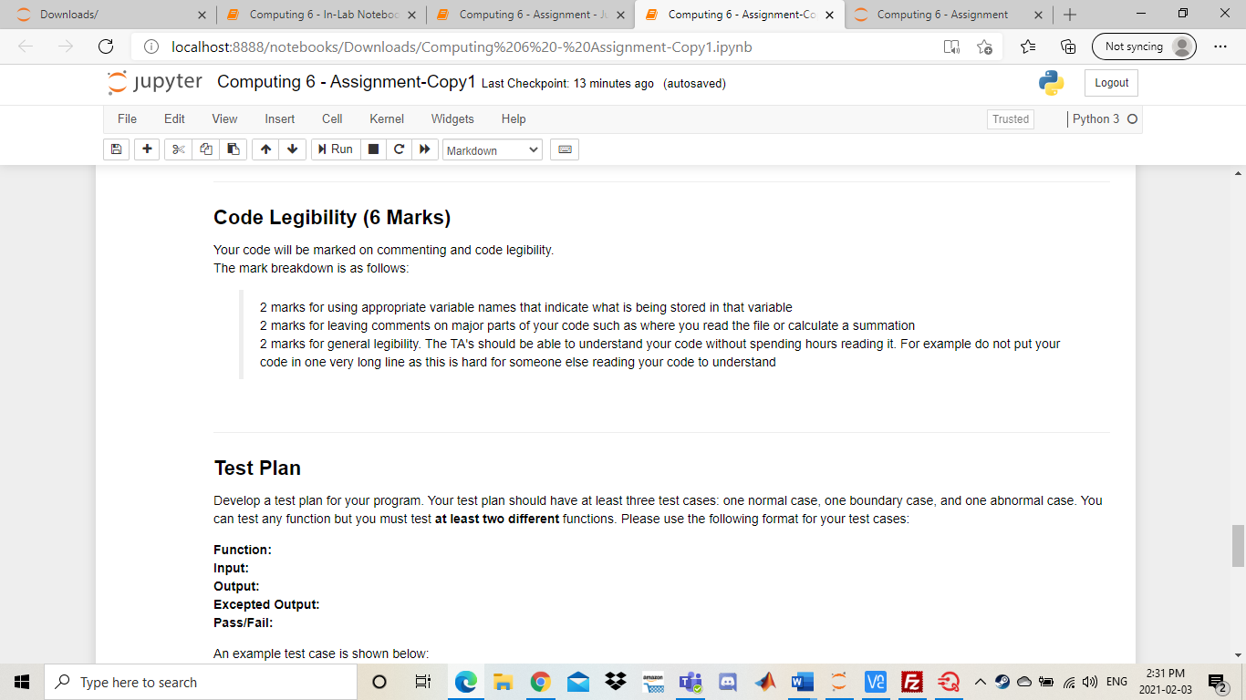1246x700 pixels.
Task: Click the Test Plan heading
Action: point(257,468)
